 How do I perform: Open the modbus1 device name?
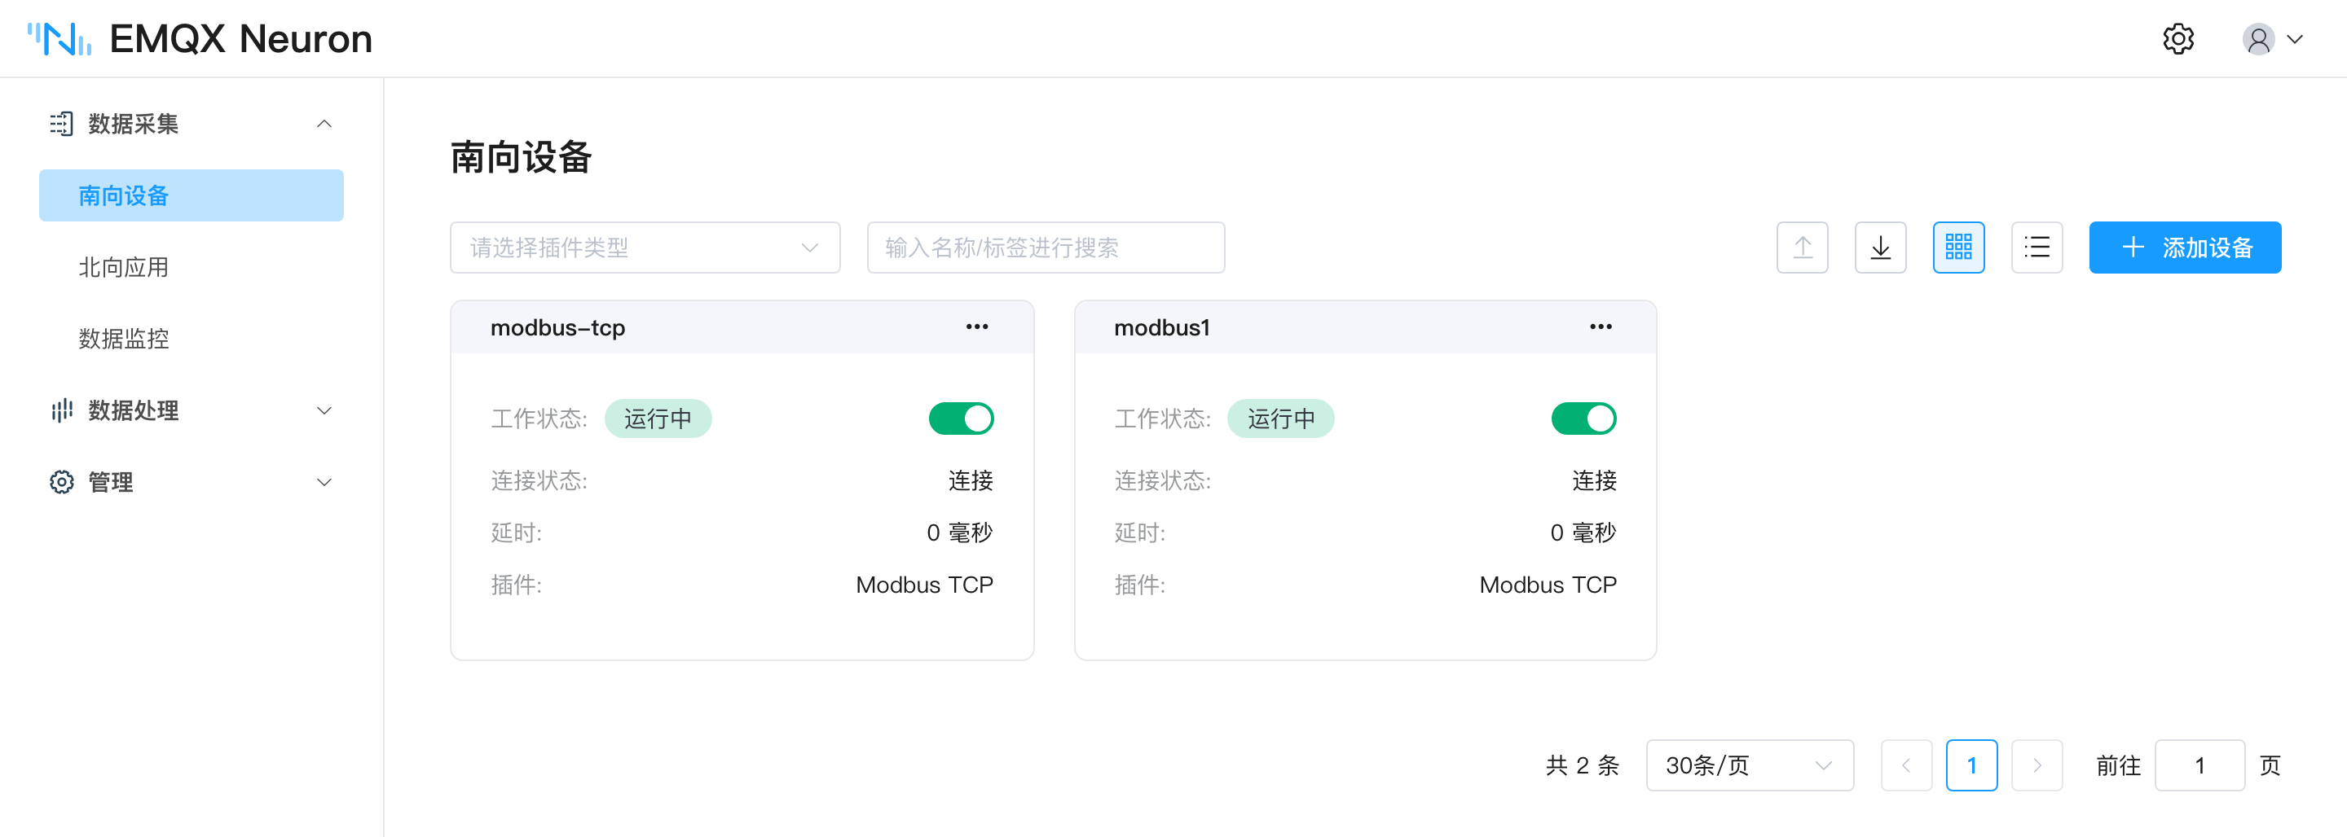(x=1161, y=328)
